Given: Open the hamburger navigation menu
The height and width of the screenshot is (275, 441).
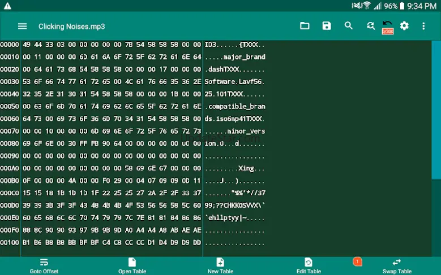Looking at the screenshot, I should [23, 27].
